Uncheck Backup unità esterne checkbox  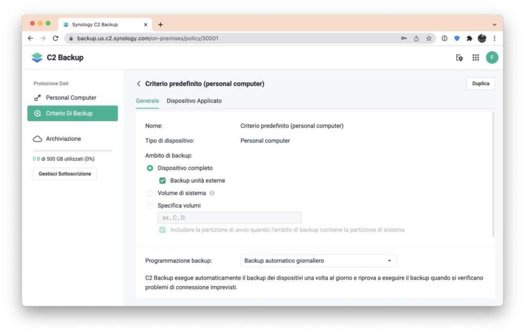point(163,181)
